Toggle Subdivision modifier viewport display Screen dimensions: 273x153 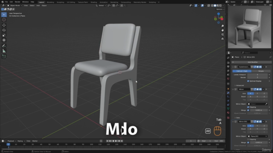point(258,67)
